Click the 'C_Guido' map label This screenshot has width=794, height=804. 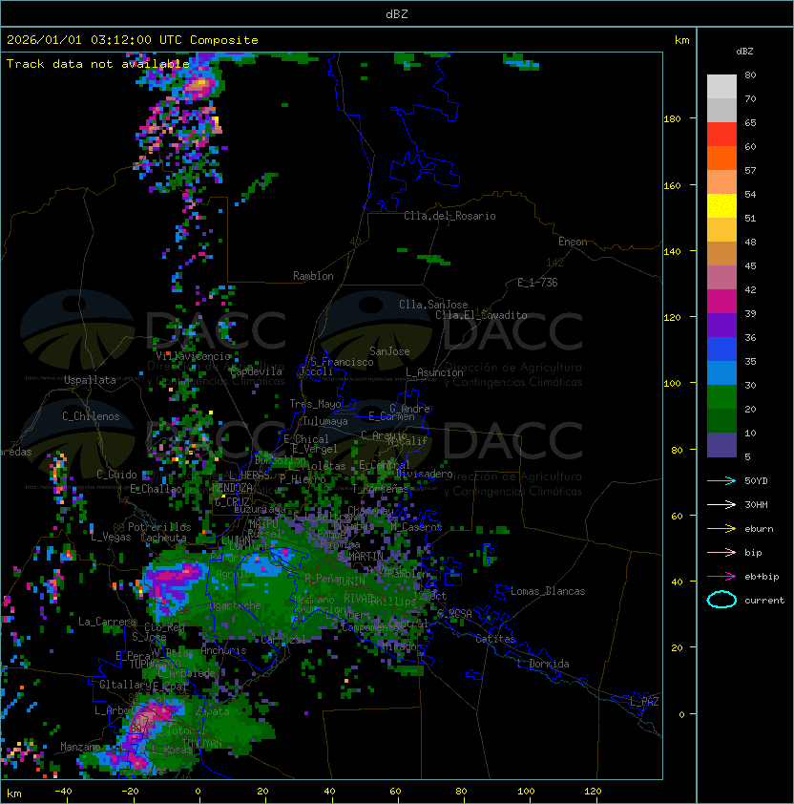(x=116, y=475)
